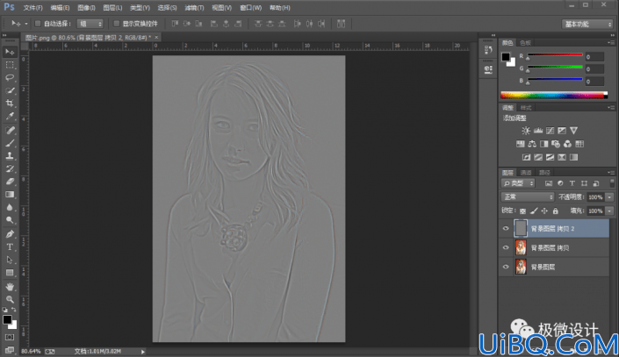Select the Hand tool
Image resolution: width=619 pixels, height=357 pixels.
pyautogui.click(x=10, y=287)
